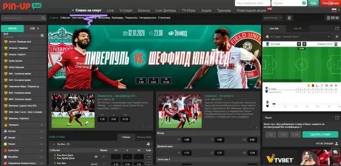Image resolution: width=341 pixels, height=166 pixels.
Task: Open Ставки на спорт menu
Action: coord(88,10)
